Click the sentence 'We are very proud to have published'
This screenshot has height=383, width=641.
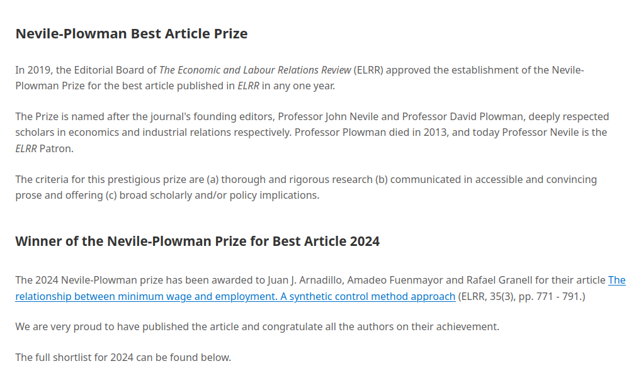coord(257,327)
